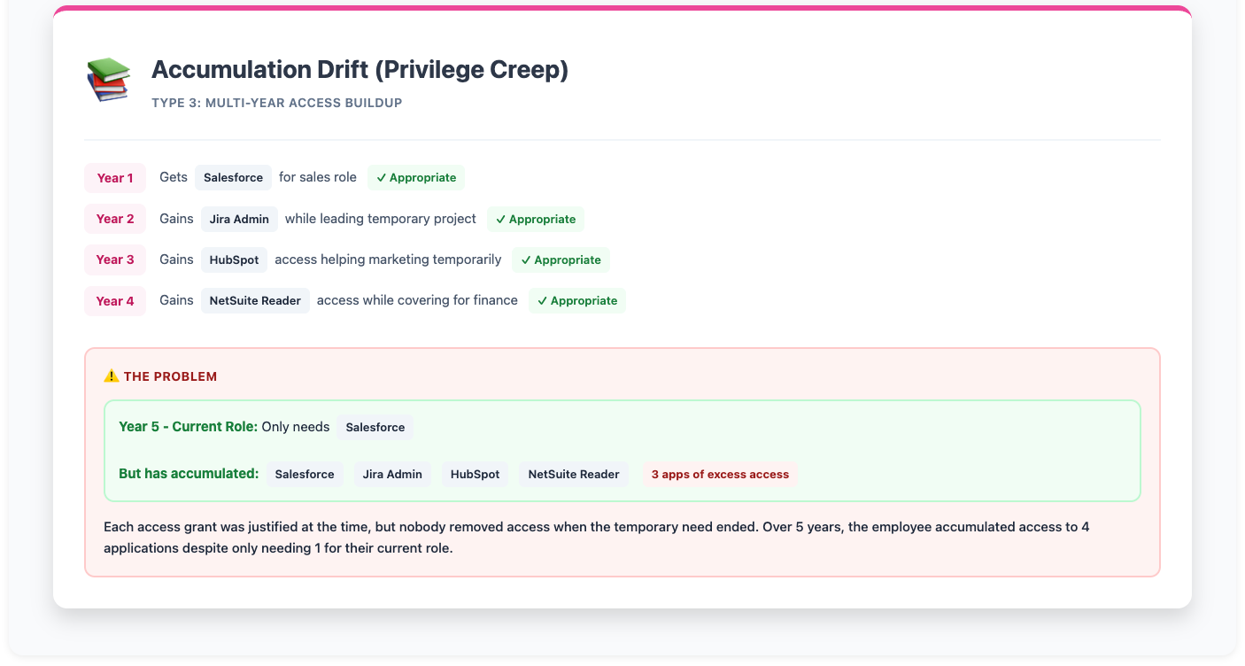Click HubSpot tag in accumulated list
The height and width of the screenshot is (666, 1245).
click(476, 474)
